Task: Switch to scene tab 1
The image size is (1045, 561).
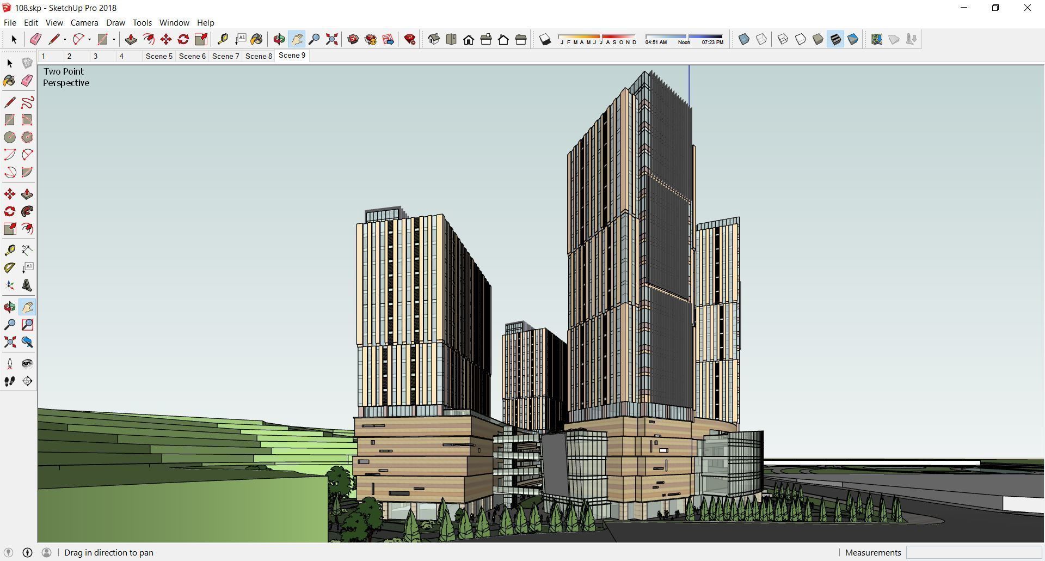Action: click(50, 56)
